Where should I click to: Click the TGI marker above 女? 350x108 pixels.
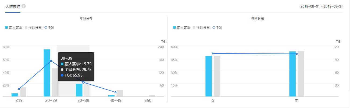(213, 53)
